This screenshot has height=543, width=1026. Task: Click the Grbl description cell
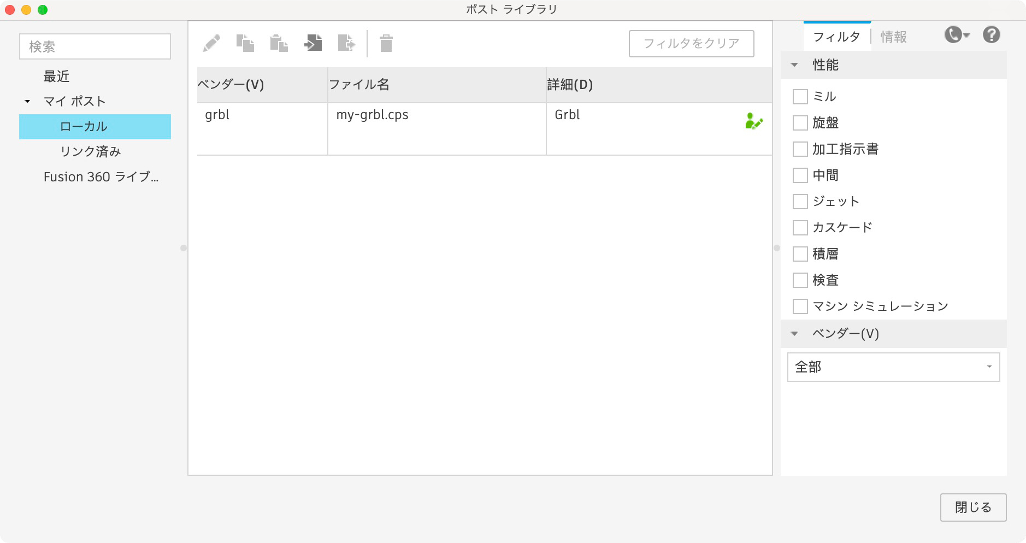659,129
